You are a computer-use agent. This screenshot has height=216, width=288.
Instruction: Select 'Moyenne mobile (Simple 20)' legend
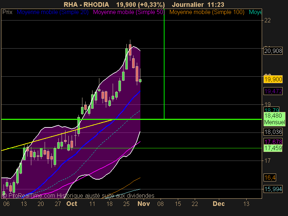[53, 12]
